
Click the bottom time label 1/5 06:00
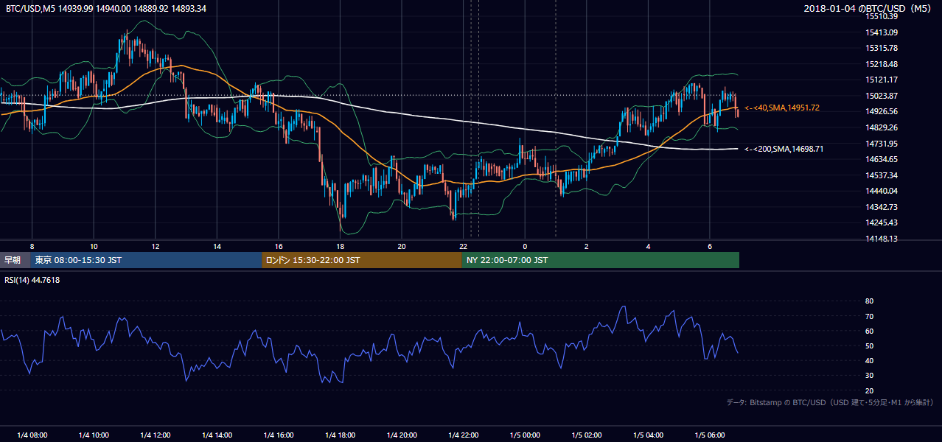pos(710,435)
